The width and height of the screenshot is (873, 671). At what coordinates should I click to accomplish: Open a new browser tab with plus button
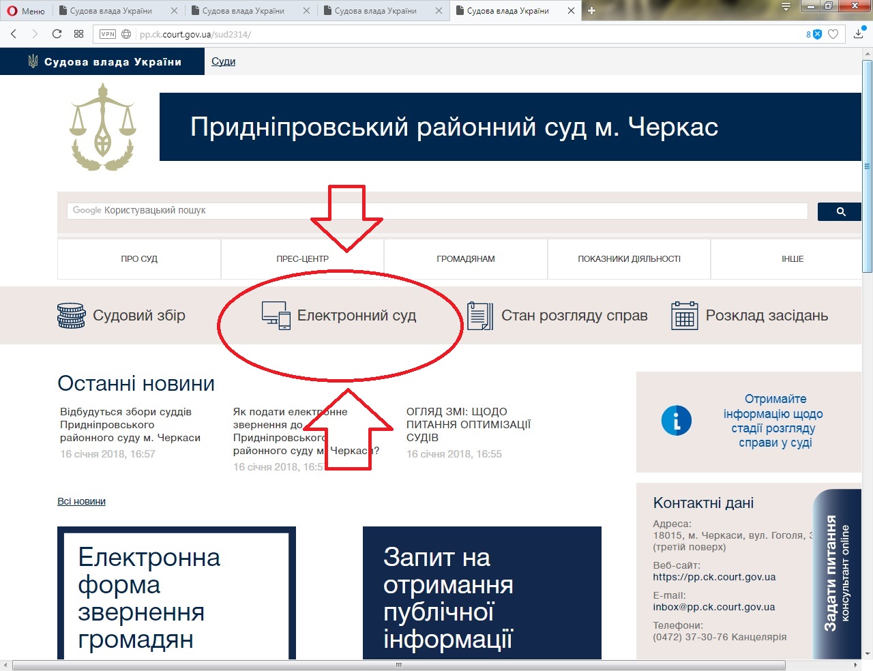(x=591, y=11)
